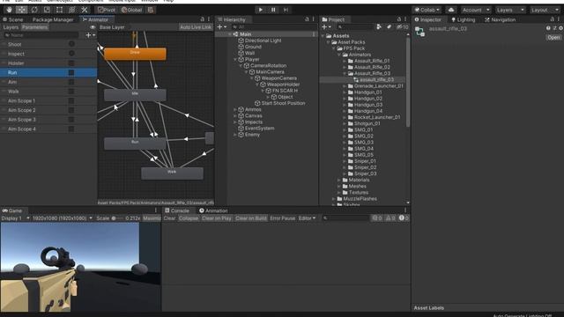The image size is (564, 317).
Task: Expand the Enemy object
Action: [x=235, y=135]
